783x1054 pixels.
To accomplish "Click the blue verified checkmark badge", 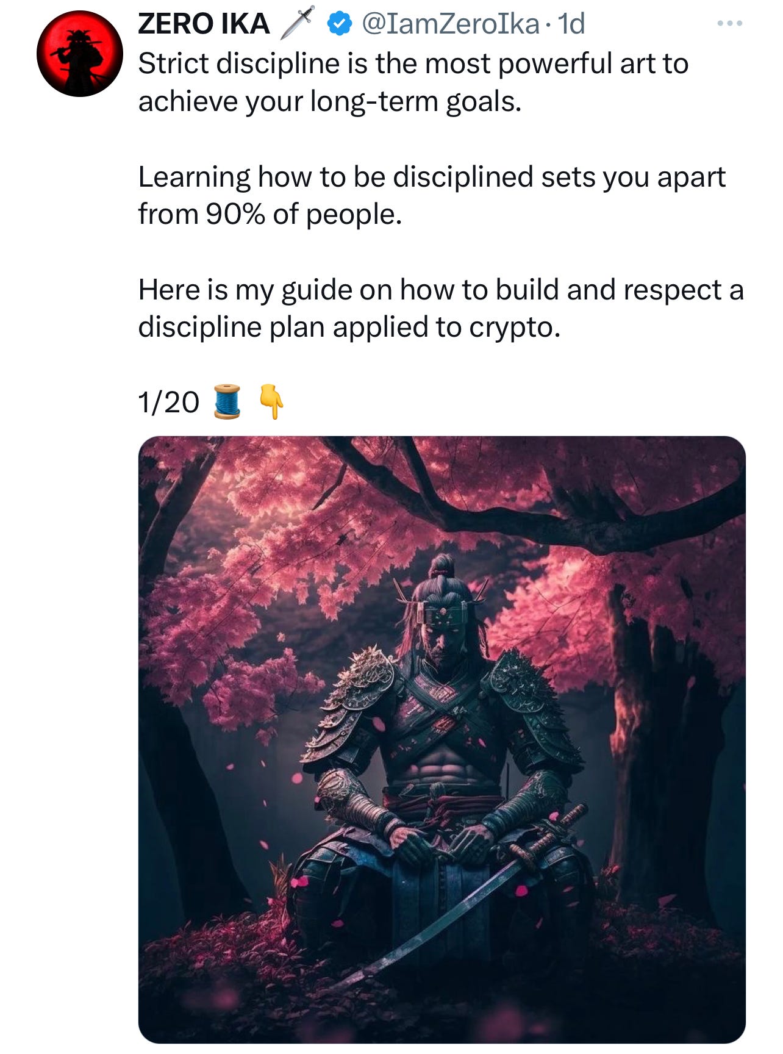I will coord(340,24).
